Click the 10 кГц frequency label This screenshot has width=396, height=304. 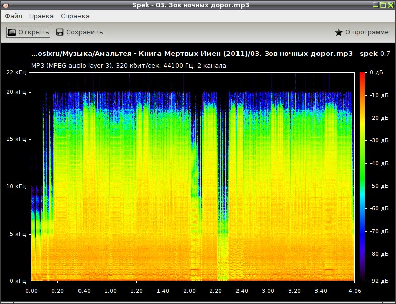click(16, 186)
